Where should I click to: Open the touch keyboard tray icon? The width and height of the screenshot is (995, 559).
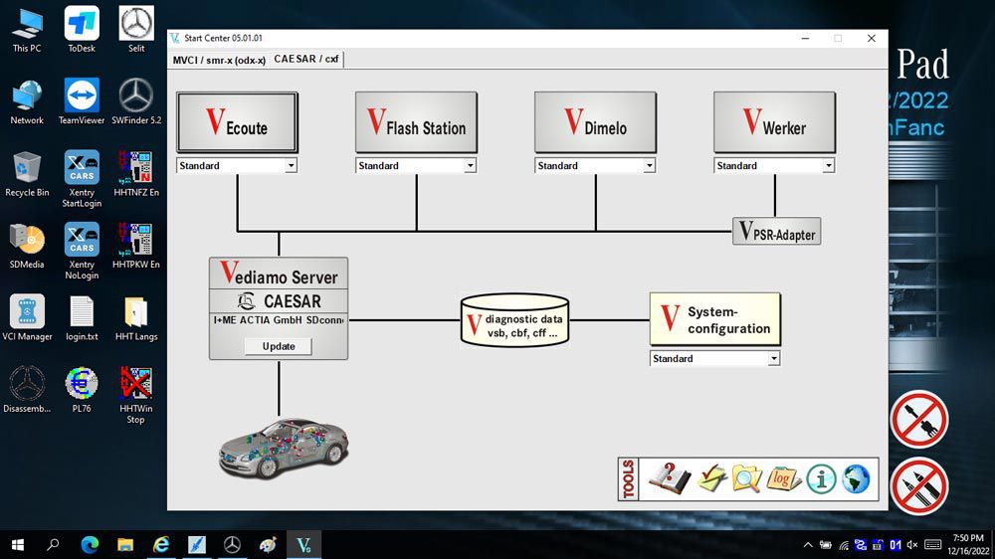[933, 544]
